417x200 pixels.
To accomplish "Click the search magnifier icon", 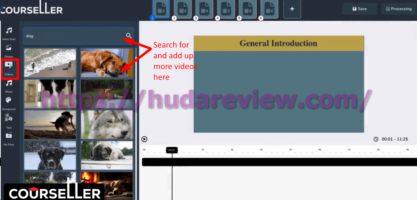I will [129, 36].
